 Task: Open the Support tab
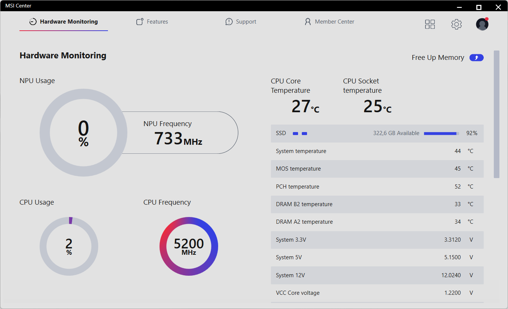tap(241, 22)
